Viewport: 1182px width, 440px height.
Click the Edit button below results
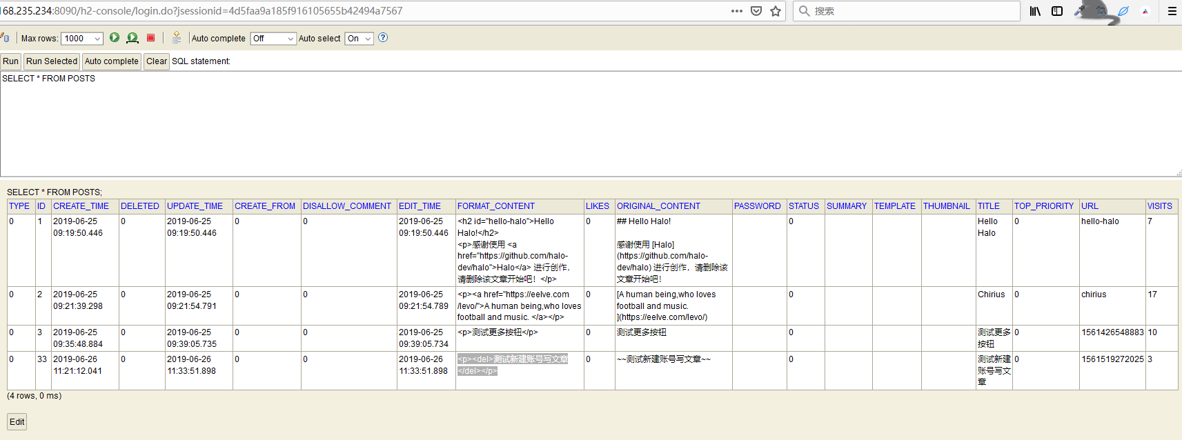coord(17,422)
